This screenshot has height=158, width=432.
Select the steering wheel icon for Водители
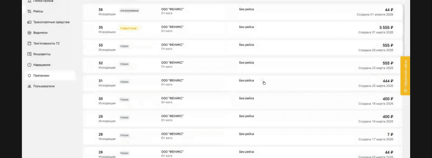click(29, 33)
